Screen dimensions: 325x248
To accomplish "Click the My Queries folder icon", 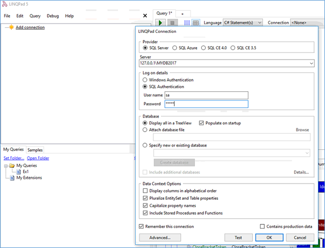I will [12, 165].
